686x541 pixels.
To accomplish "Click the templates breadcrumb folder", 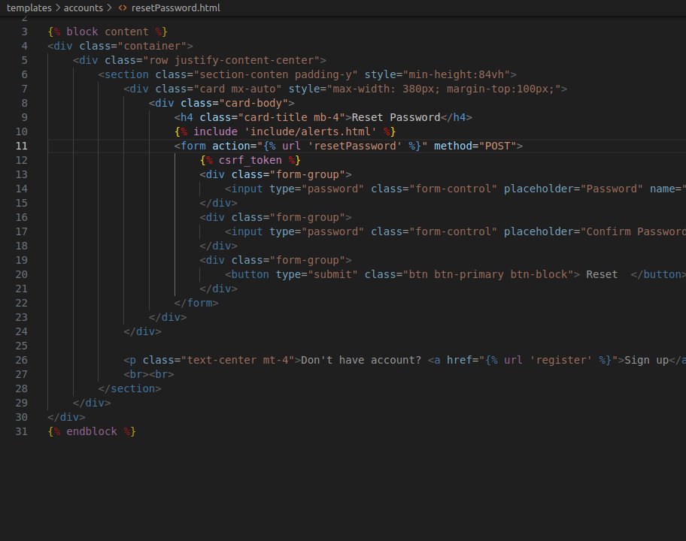I will pos(29,8).
